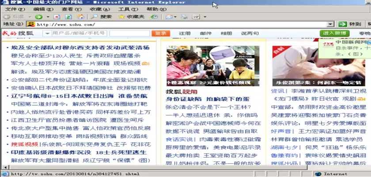Click the 用户名/邮箱/手机号 username field
This screenshot has height=177, width=371.
79,34
